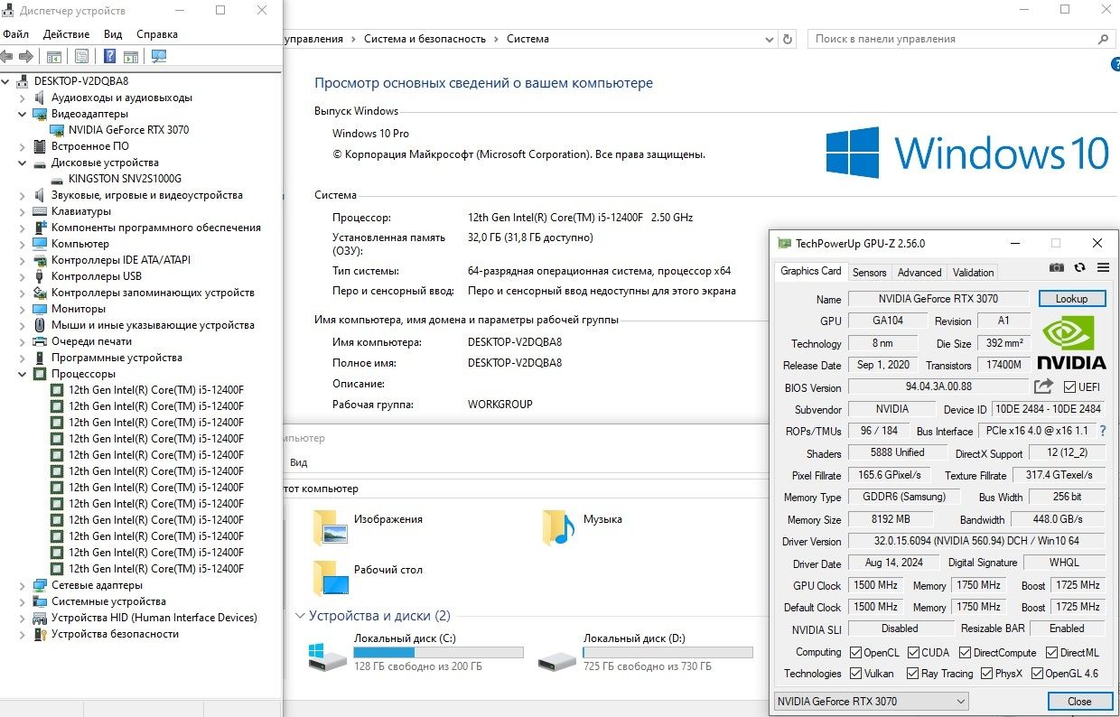Click the Звуковые, игровые и видеоустройства speaker icon
This screenshot has height=717, width=1120.
tap(40, 195)
